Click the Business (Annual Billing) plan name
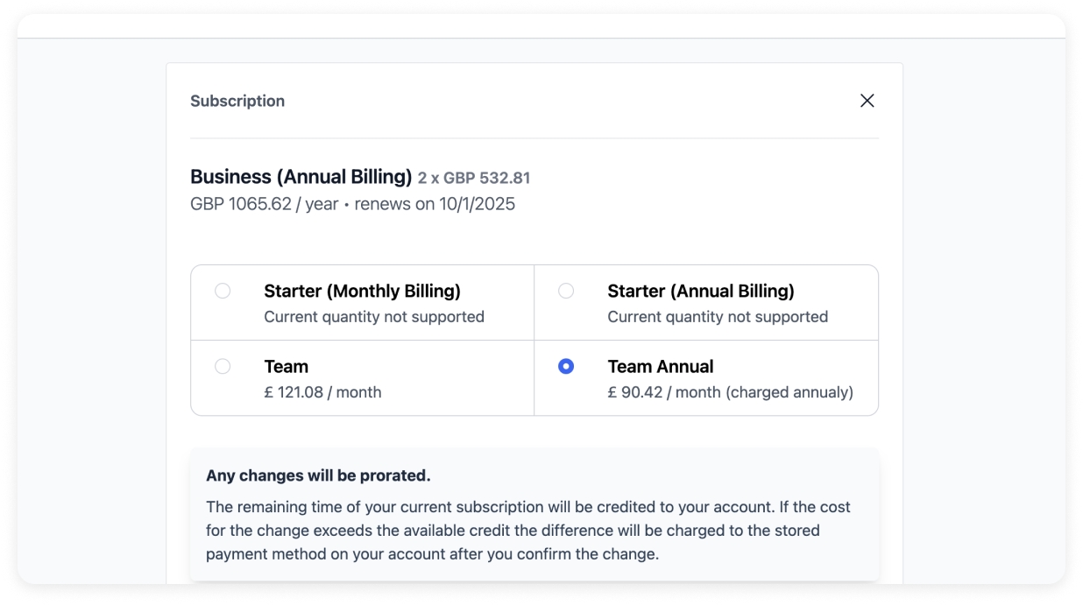 [x=301, y=177]
